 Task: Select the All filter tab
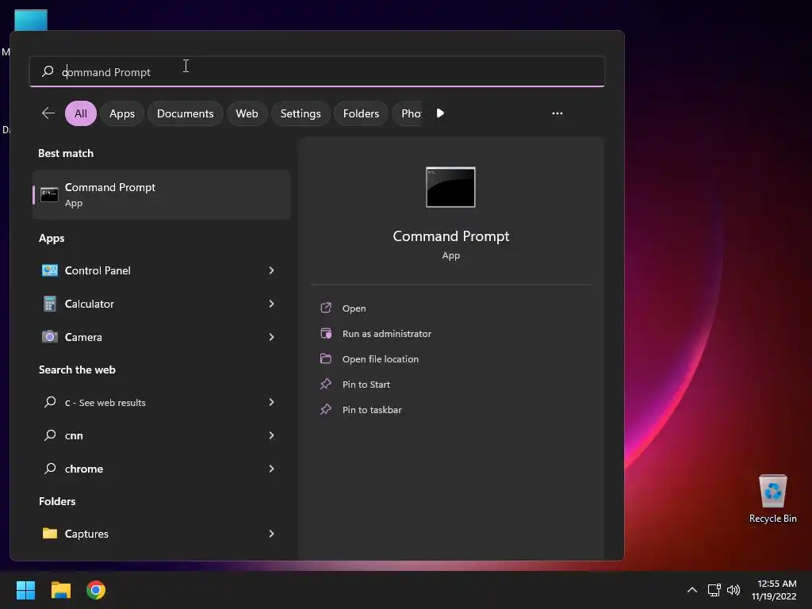(81, 113)
